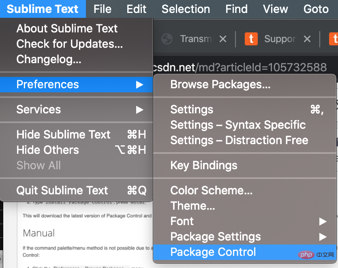
Task: Open the Edit menu
Action: tap(136, 9)
